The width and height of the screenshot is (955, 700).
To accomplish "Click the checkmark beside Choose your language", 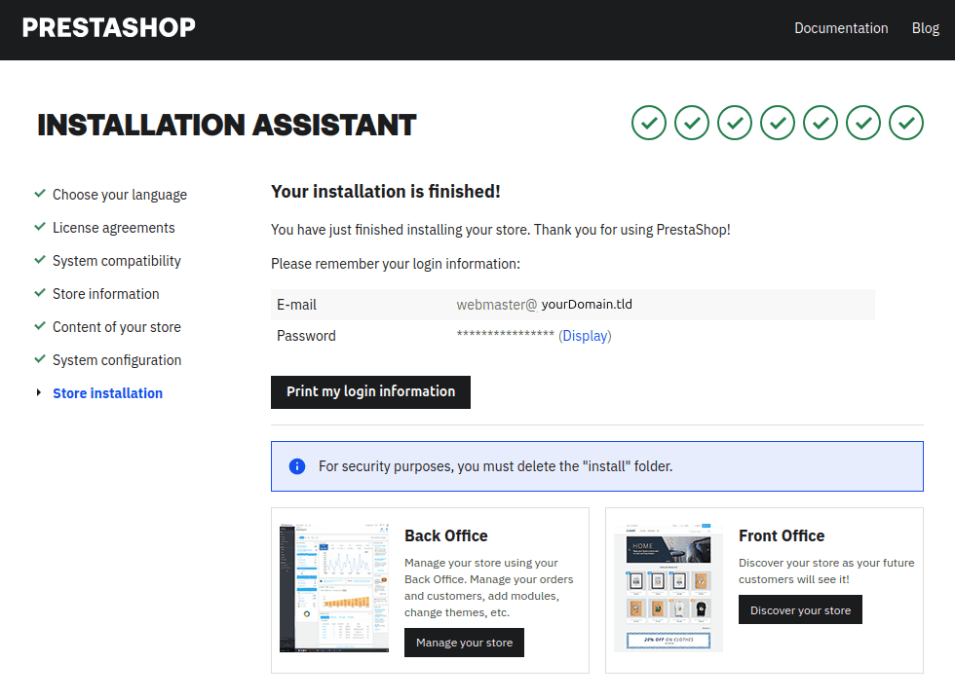I will coord(40,194).
